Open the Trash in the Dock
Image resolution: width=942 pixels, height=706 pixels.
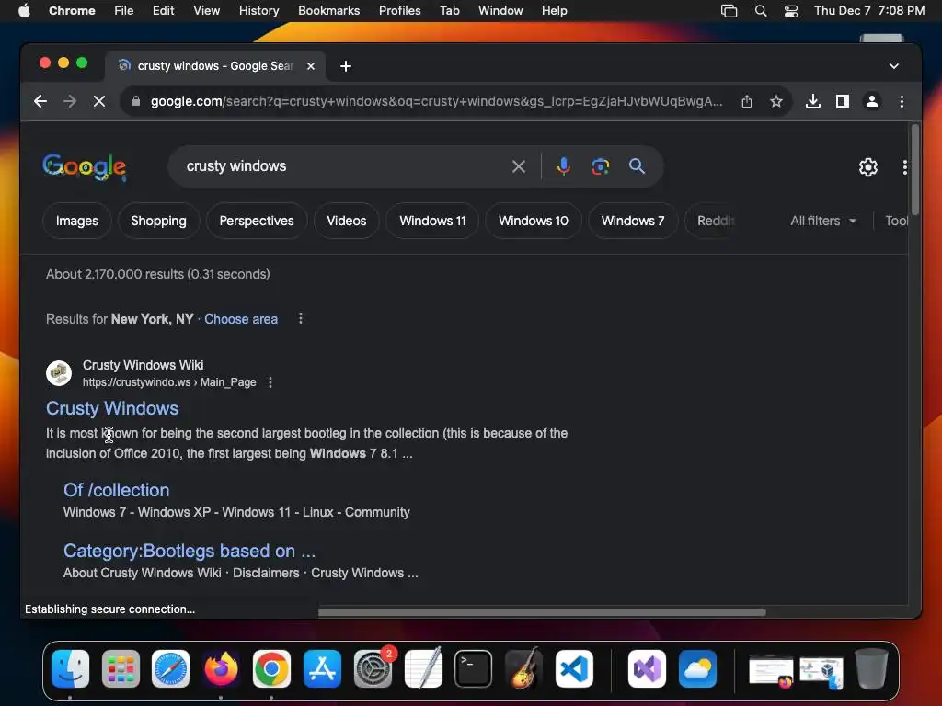(872, 669)
